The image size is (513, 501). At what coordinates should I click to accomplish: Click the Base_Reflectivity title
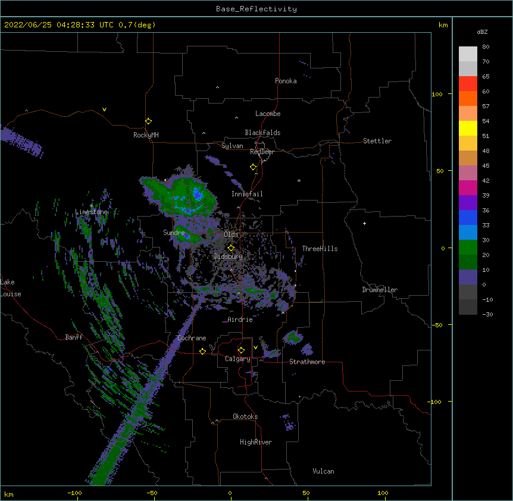pos(256,9)
